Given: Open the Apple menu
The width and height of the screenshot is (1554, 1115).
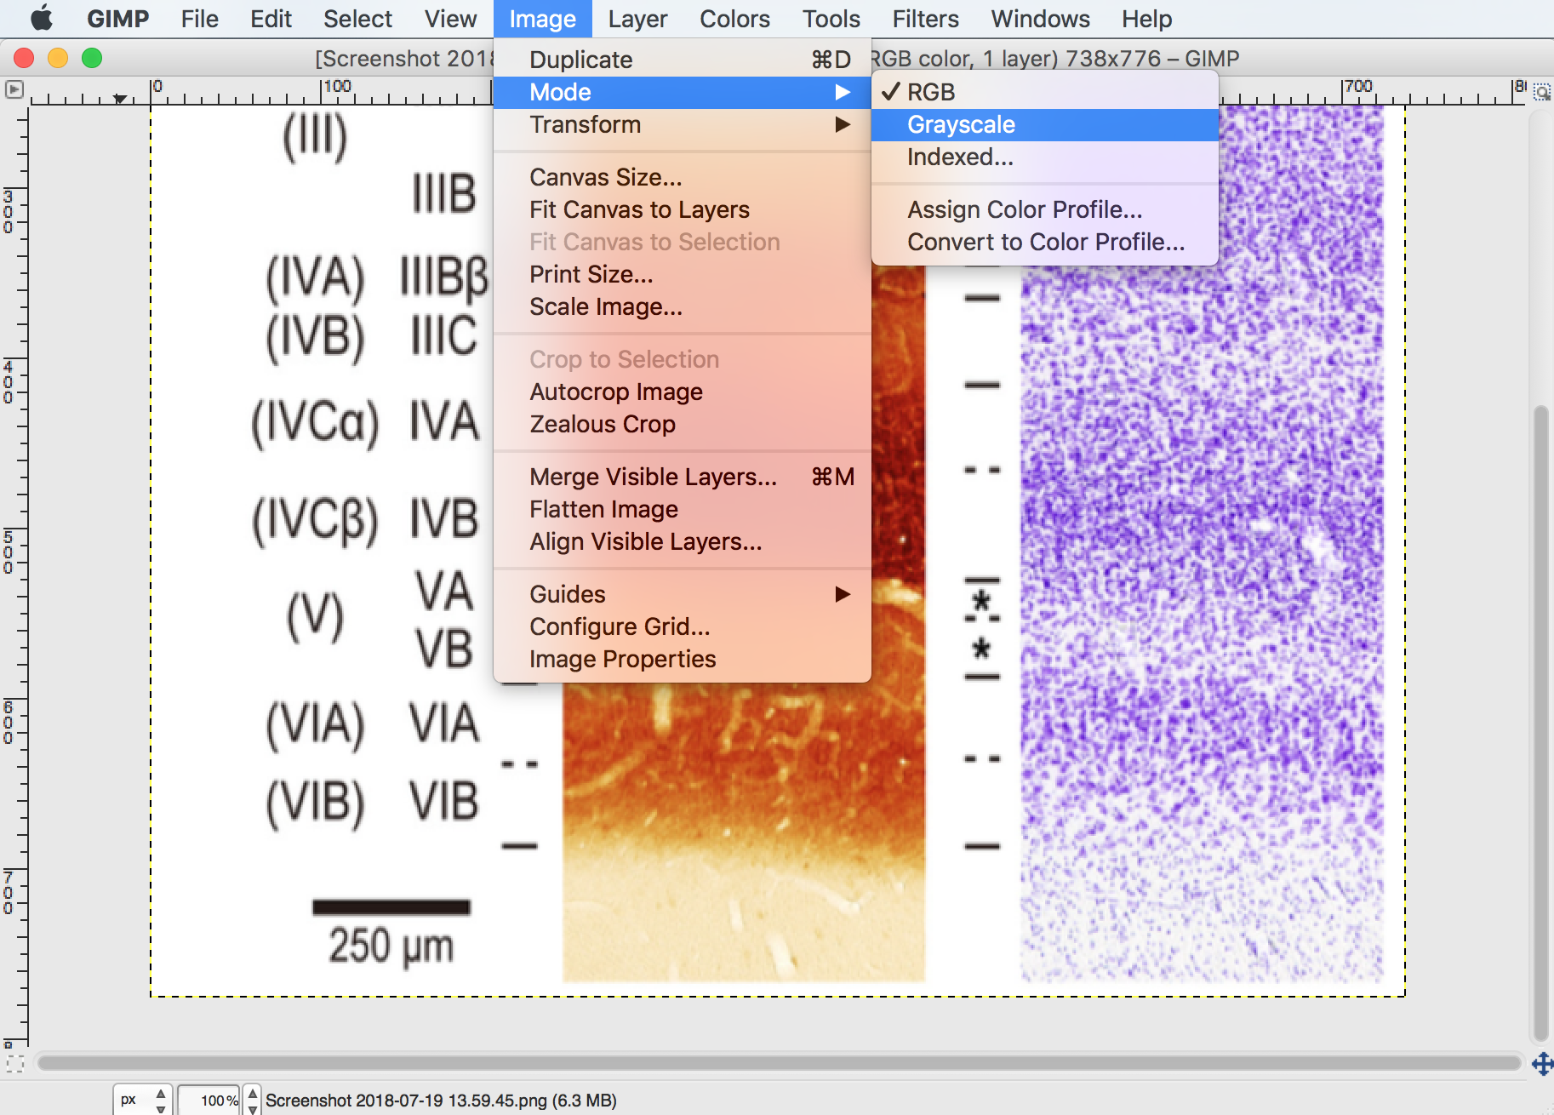Looking at the screenshot, I should (x=41, y=18).
